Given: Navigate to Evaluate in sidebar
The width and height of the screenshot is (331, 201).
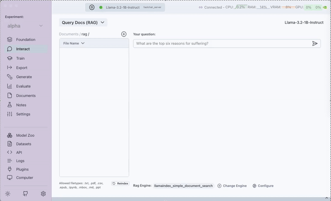Looking at the screenshot, I should point(23,86).
